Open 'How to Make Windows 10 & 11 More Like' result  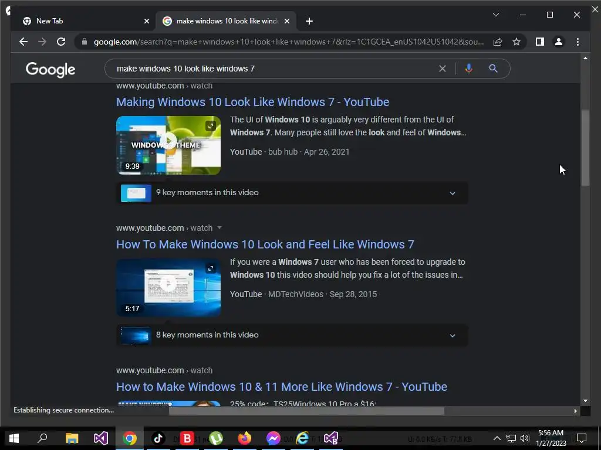tap(282, 387)
